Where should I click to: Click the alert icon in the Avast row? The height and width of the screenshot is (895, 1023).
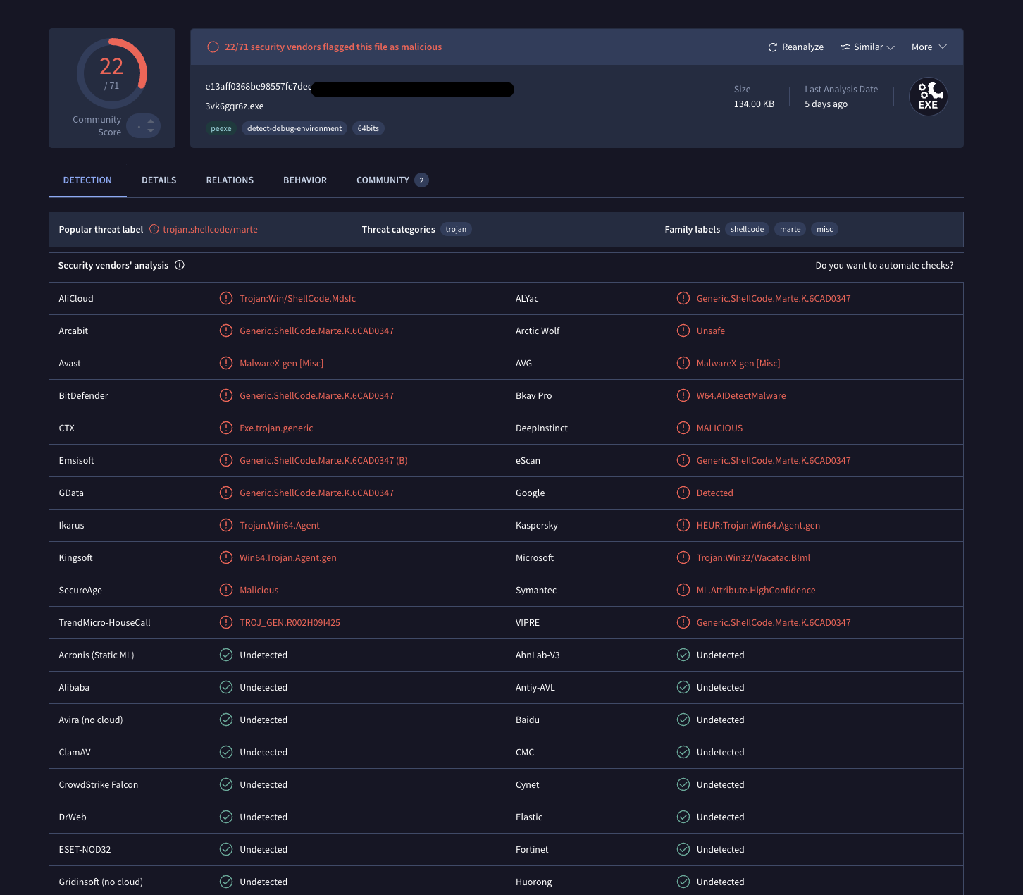(x=226, y=363)
